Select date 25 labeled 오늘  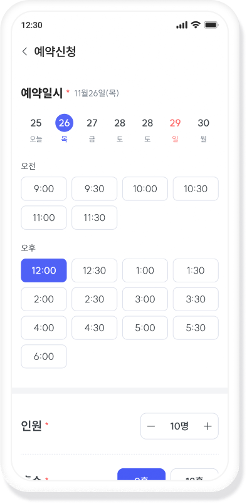pyautogui.click(x=36, y=129)
